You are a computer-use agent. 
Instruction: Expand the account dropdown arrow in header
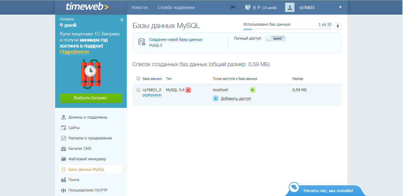click(340, 7)
